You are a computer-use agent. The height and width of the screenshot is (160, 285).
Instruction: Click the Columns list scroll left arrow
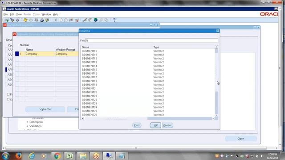82,119
